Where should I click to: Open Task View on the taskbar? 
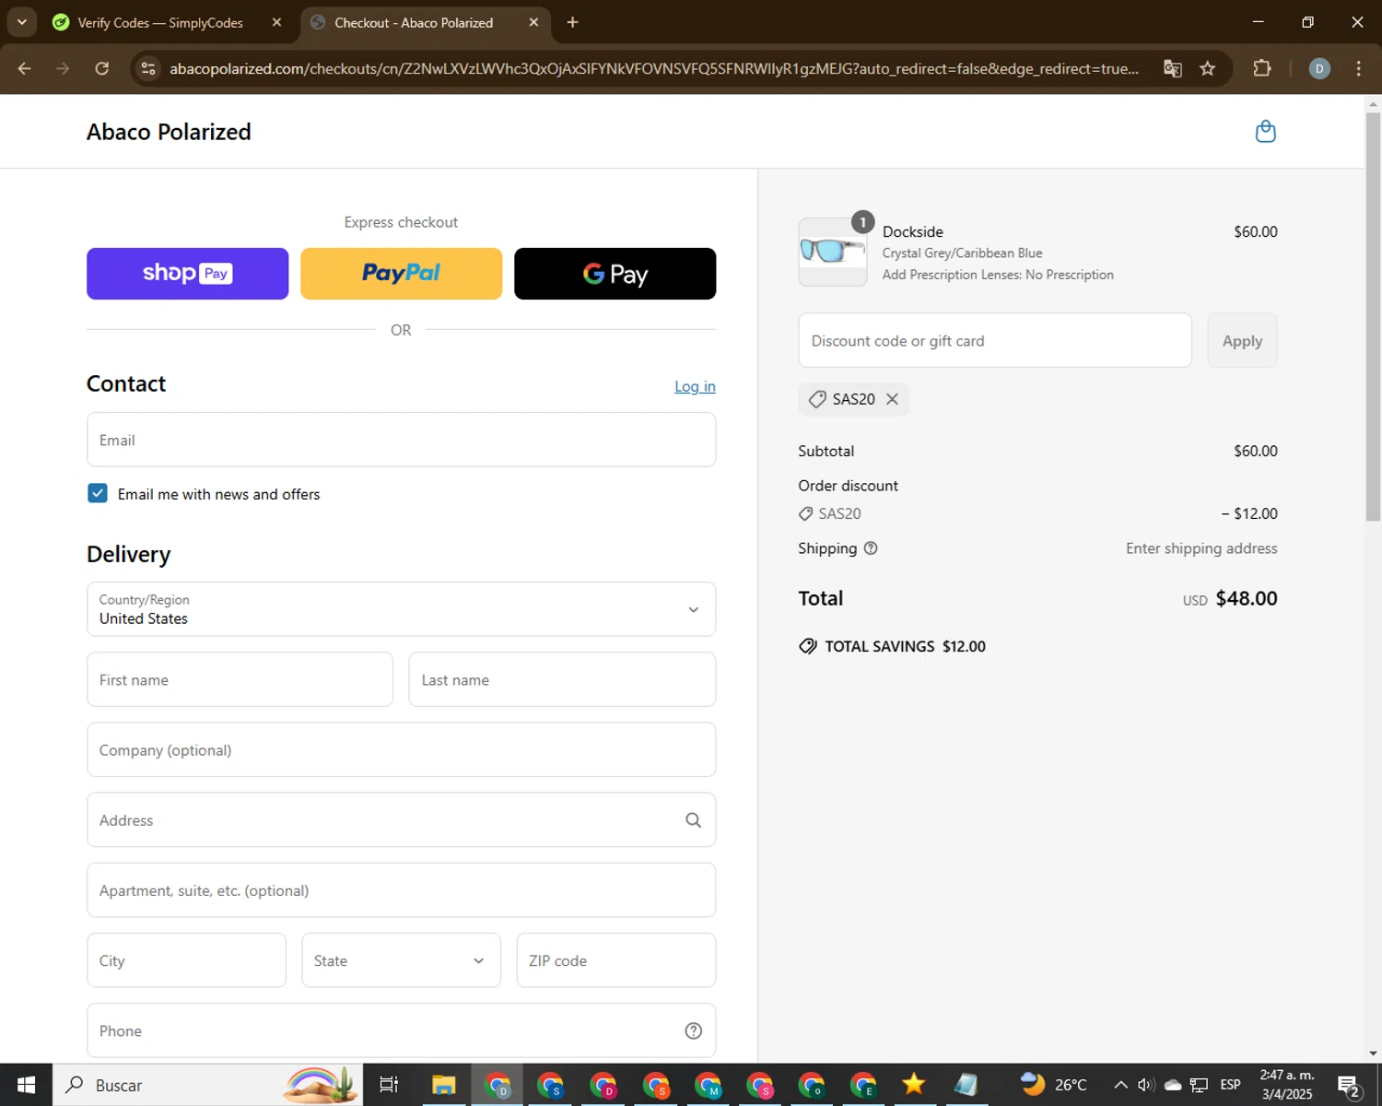click(x=389, y=1085)
